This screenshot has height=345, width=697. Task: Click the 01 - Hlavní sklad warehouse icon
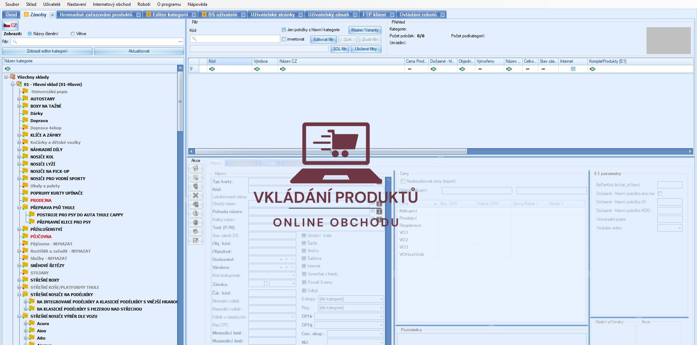point(19,84)
